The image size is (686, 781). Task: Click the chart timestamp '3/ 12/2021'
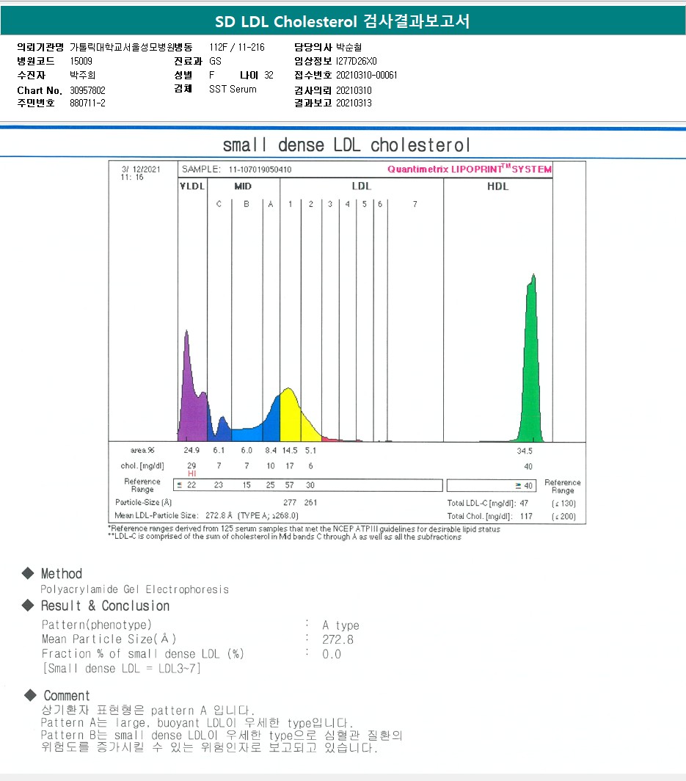tap(141, 170)
